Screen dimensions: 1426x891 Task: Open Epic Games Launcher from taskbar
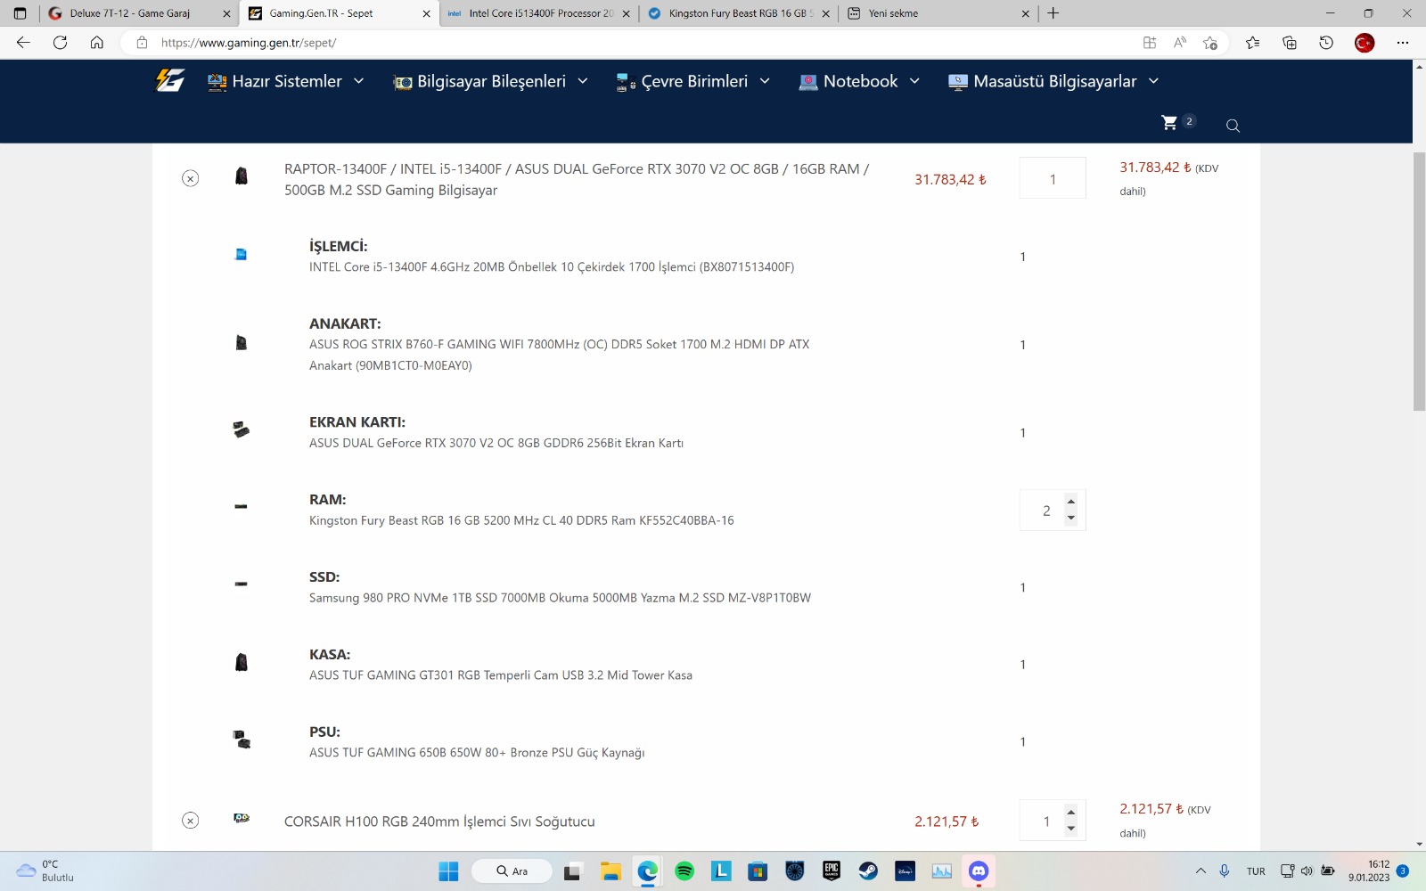832,871
